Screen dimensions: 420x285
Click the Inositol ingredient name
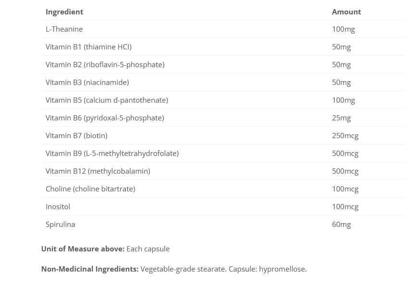[x=58, y=206]
